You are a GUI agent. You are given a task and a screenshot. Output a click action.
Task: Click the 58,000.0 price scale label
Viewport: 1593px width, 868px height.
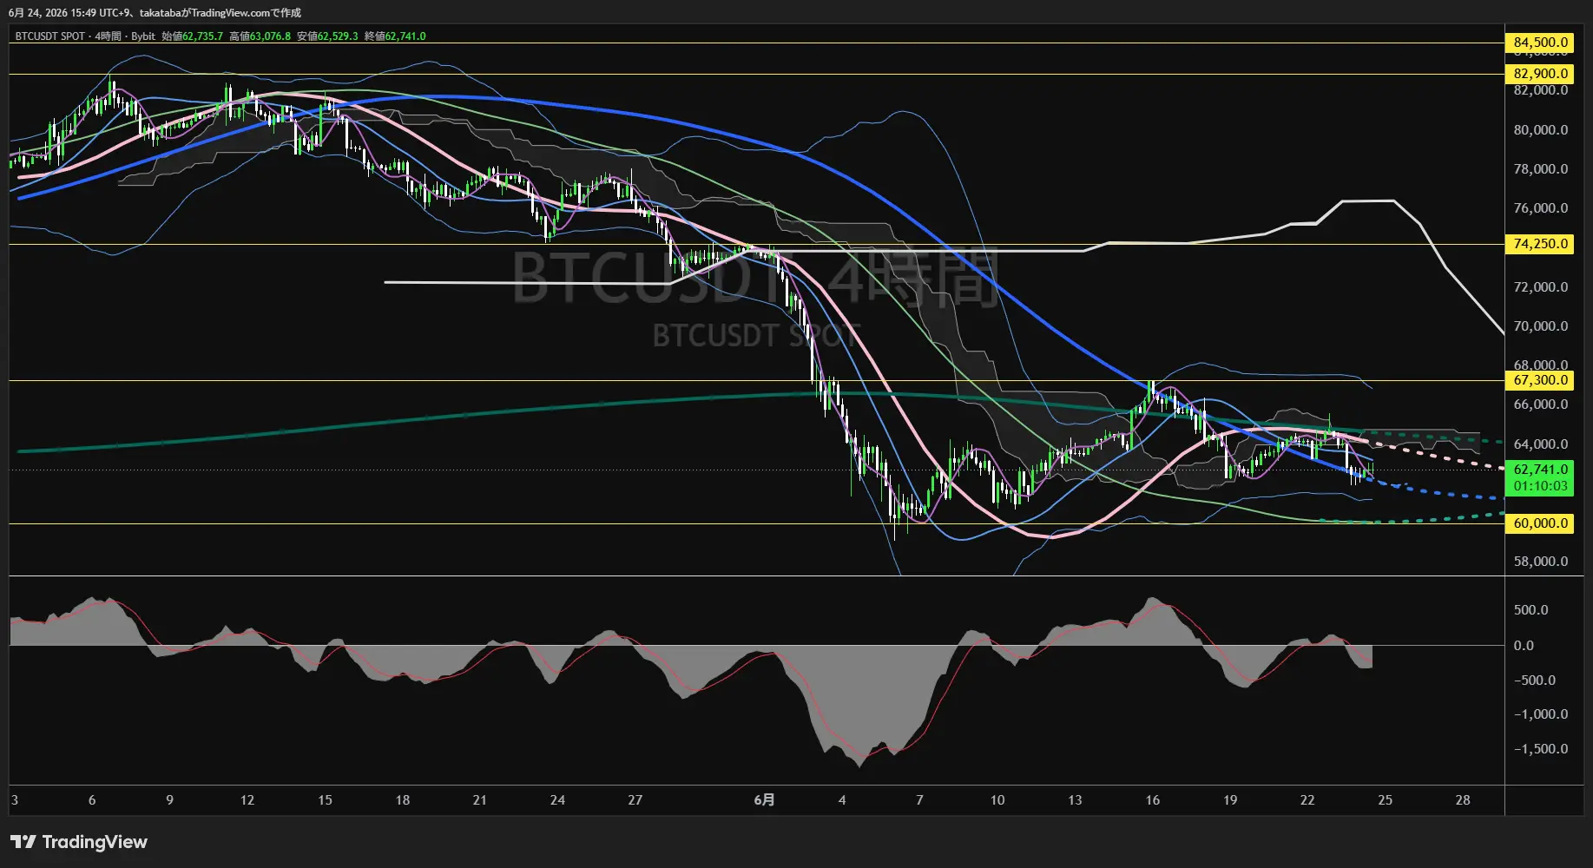(x=1541, y=562)
